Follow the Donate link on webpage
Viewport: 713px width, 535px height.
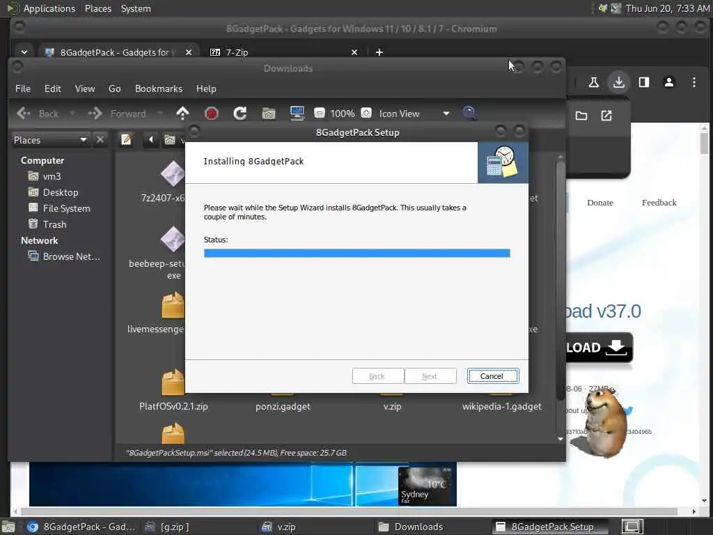(x=600, y=203)
